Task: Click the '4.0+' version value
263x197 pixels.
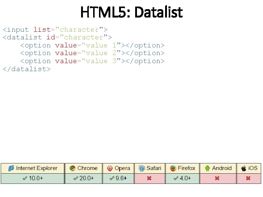Action: click(x=185, y=178)
